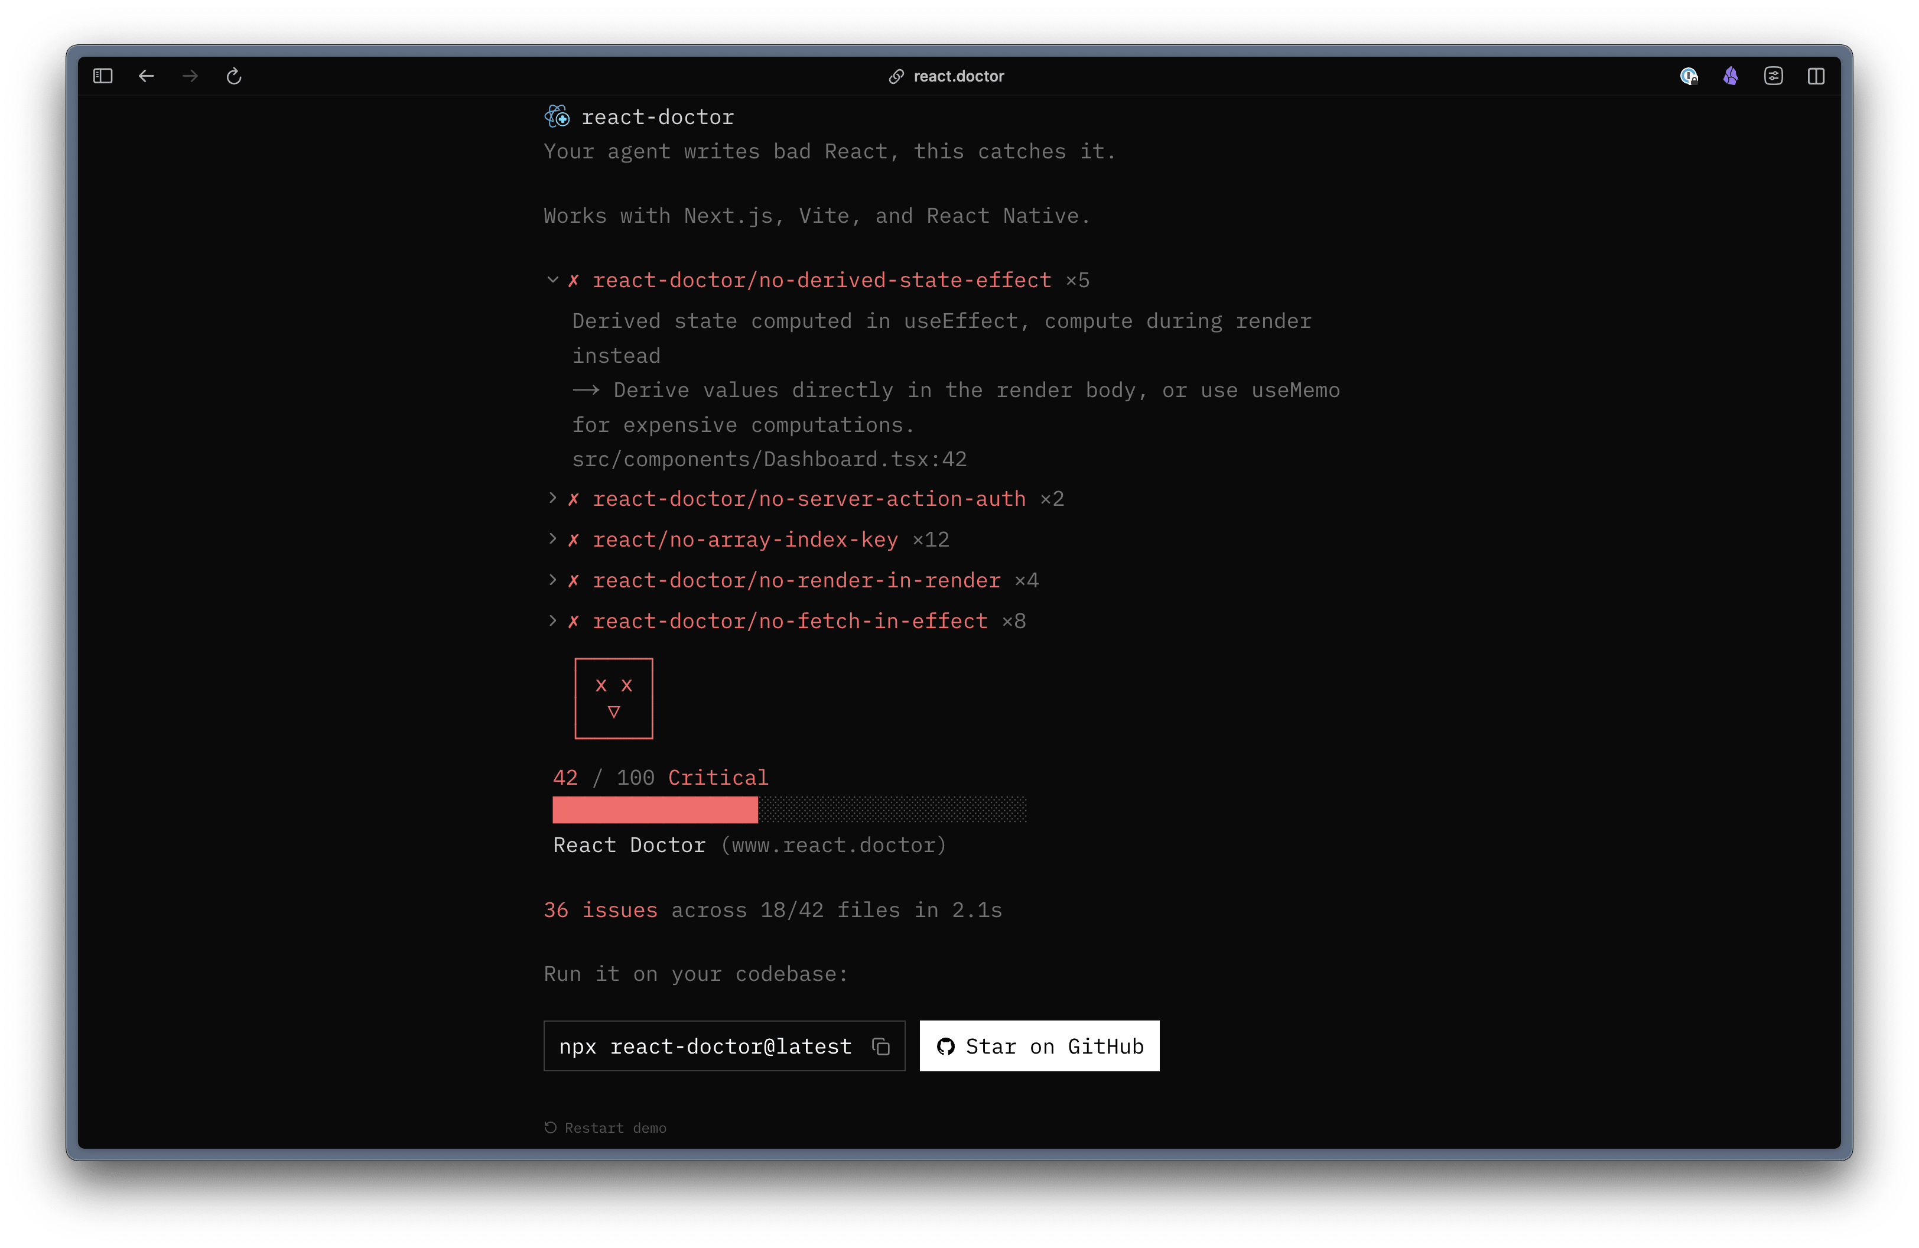Viewport: 1919px width, 1248px height.
Task: Restart the demo
Action: 606,1128
